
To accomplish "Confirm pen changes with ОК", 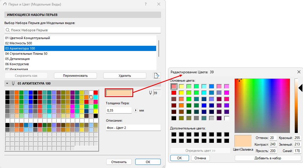I will click(148, 162).
